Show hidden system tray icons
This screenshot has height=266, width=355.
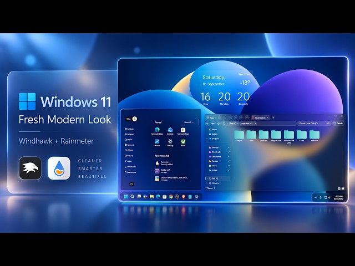[316, 197]
